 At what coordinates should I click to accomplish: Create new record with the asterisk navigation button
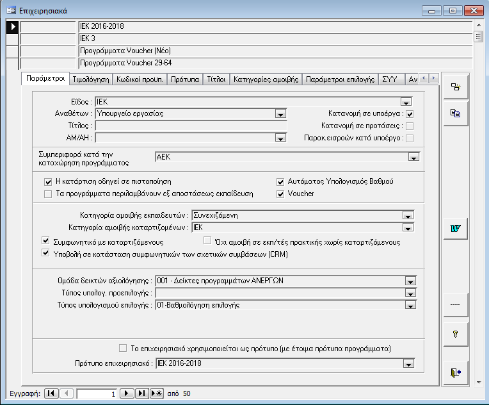(157, 393)
